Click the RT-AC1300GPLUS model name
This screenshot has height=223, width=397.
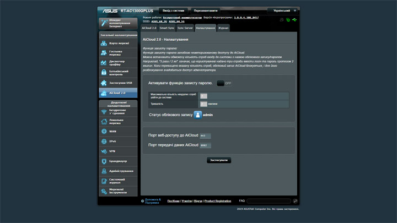pyautogui.click(x=137, y=11)
